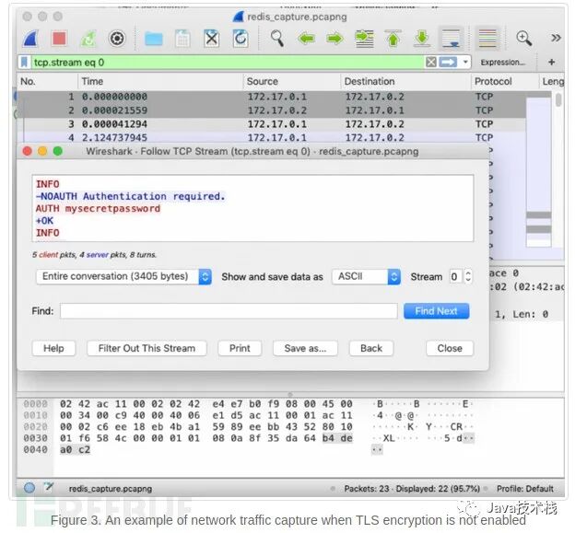
Task: Close the capture file icon
Action: pyautogui.click(x=212, y=39)
